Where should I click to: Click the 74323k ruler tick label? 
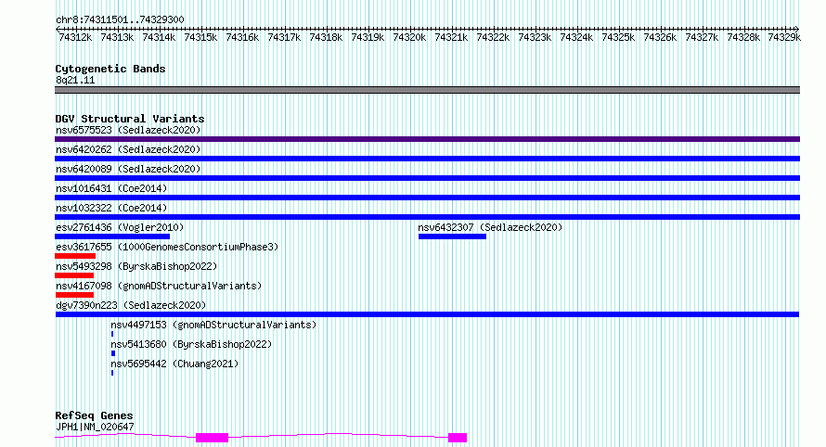tap(535, 37)
